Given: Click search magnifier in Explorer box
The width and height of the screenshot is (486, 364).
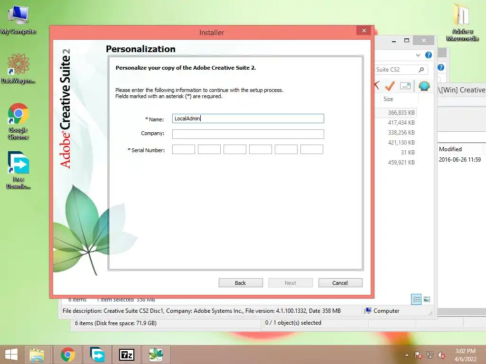Looking at the screenshot, I should click(421, 70).
